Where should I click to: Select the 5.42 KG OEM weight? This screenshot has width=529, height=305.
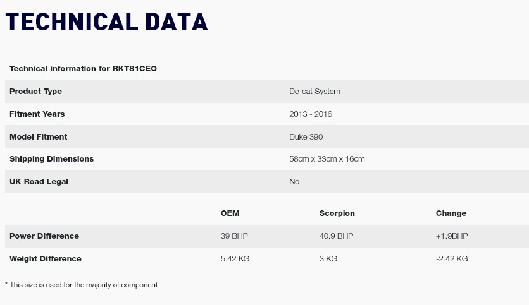tap(235, 259)
